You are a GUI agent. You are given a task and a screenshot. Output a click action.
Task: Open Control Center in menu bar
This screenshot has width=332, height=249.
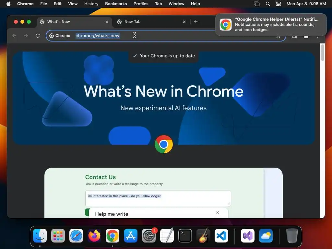[279, 4]
